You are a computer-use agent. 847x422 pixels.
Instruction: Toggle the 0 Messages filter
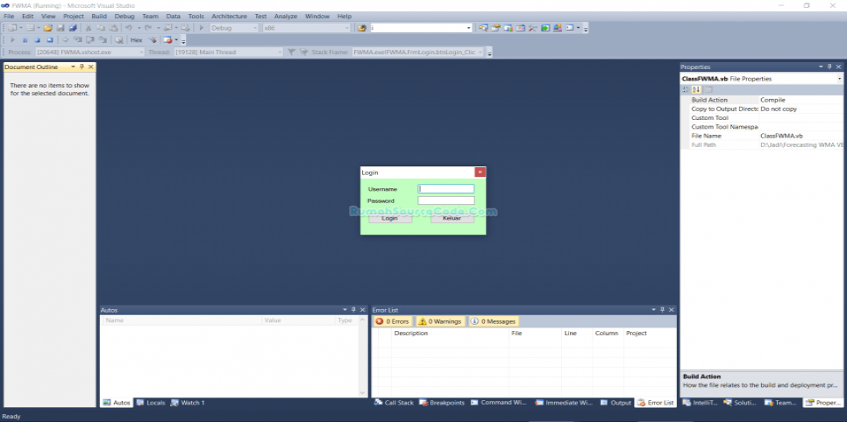[493, 321]
